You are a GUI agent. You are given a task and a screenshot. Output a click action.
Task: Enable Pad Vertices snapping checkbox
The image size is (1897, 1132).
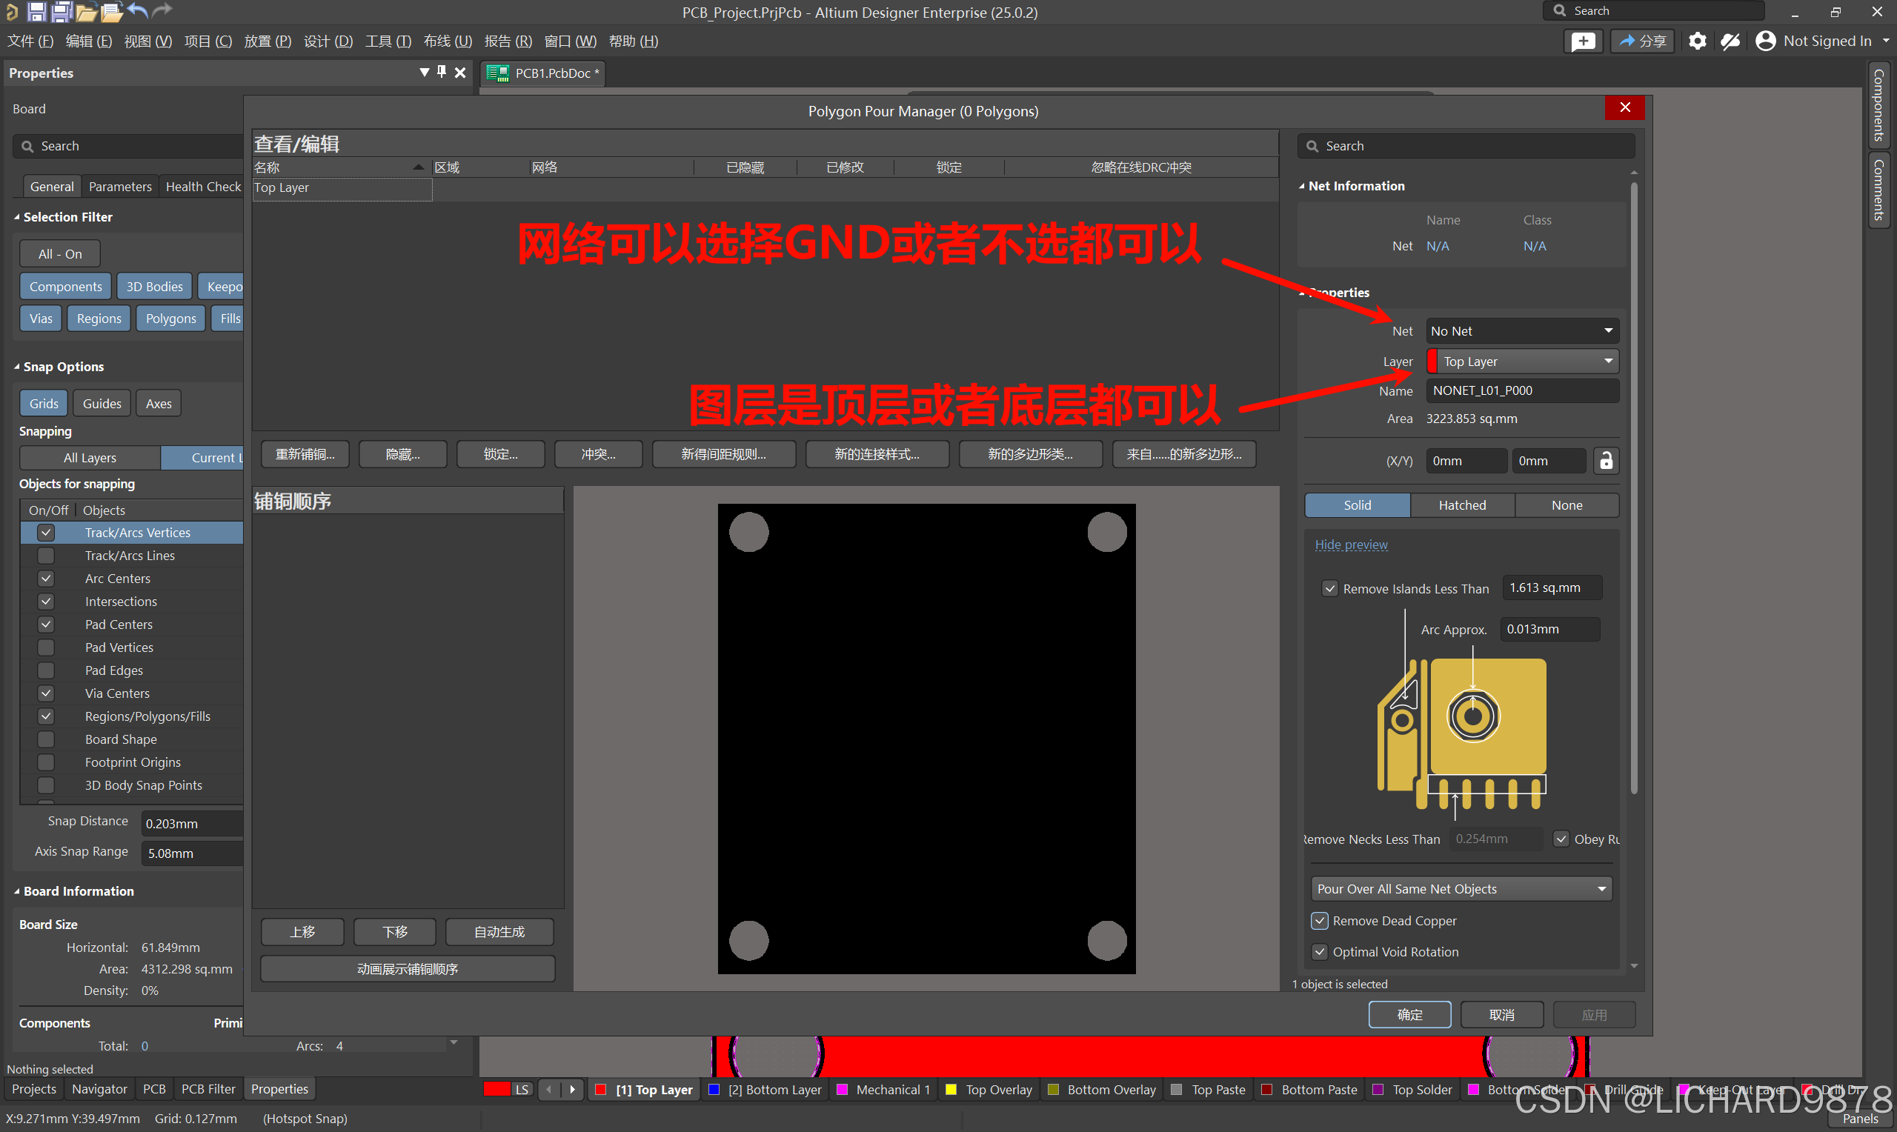coord(46,647)
